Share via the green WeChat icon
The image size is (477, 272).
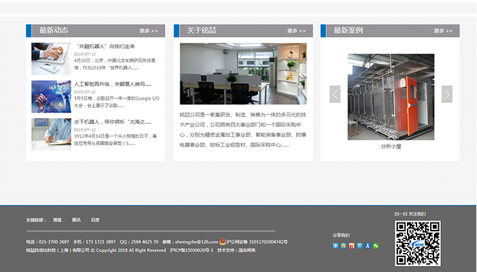click(376, 246)
